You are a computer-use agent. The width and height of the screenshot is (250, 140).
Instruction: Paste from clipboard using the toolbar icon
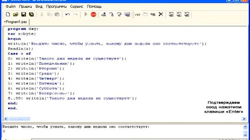pyautogui.click(x=57, y=14)
